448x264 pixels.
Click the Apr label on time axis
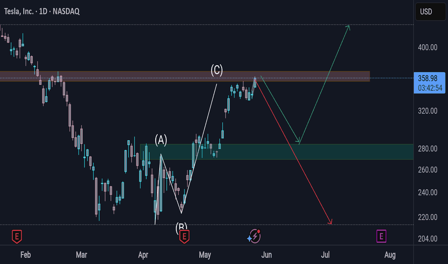(143, 254)
